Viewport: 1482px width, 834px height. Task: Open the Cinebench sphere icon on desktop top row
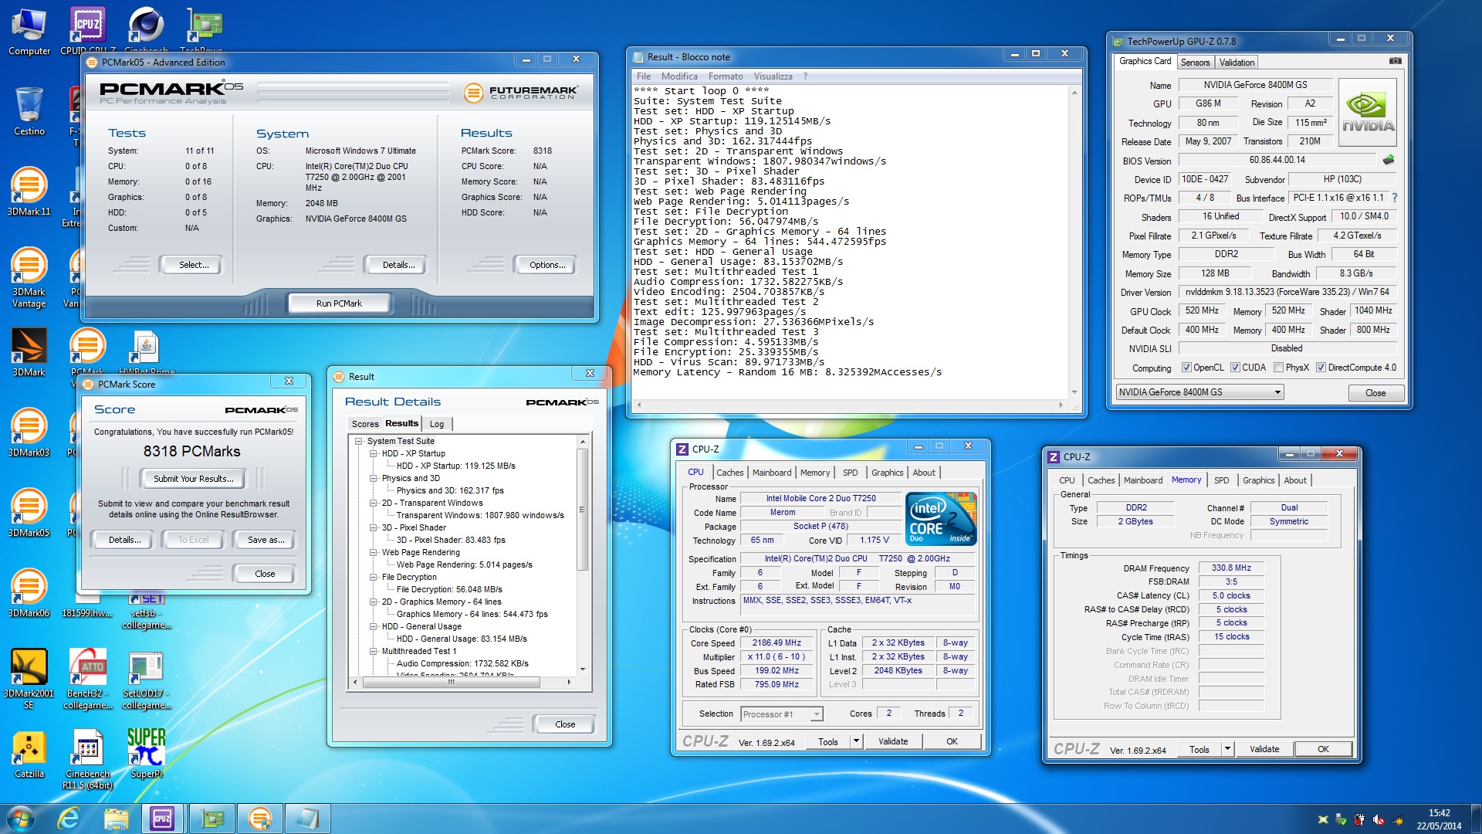point(146,29)
